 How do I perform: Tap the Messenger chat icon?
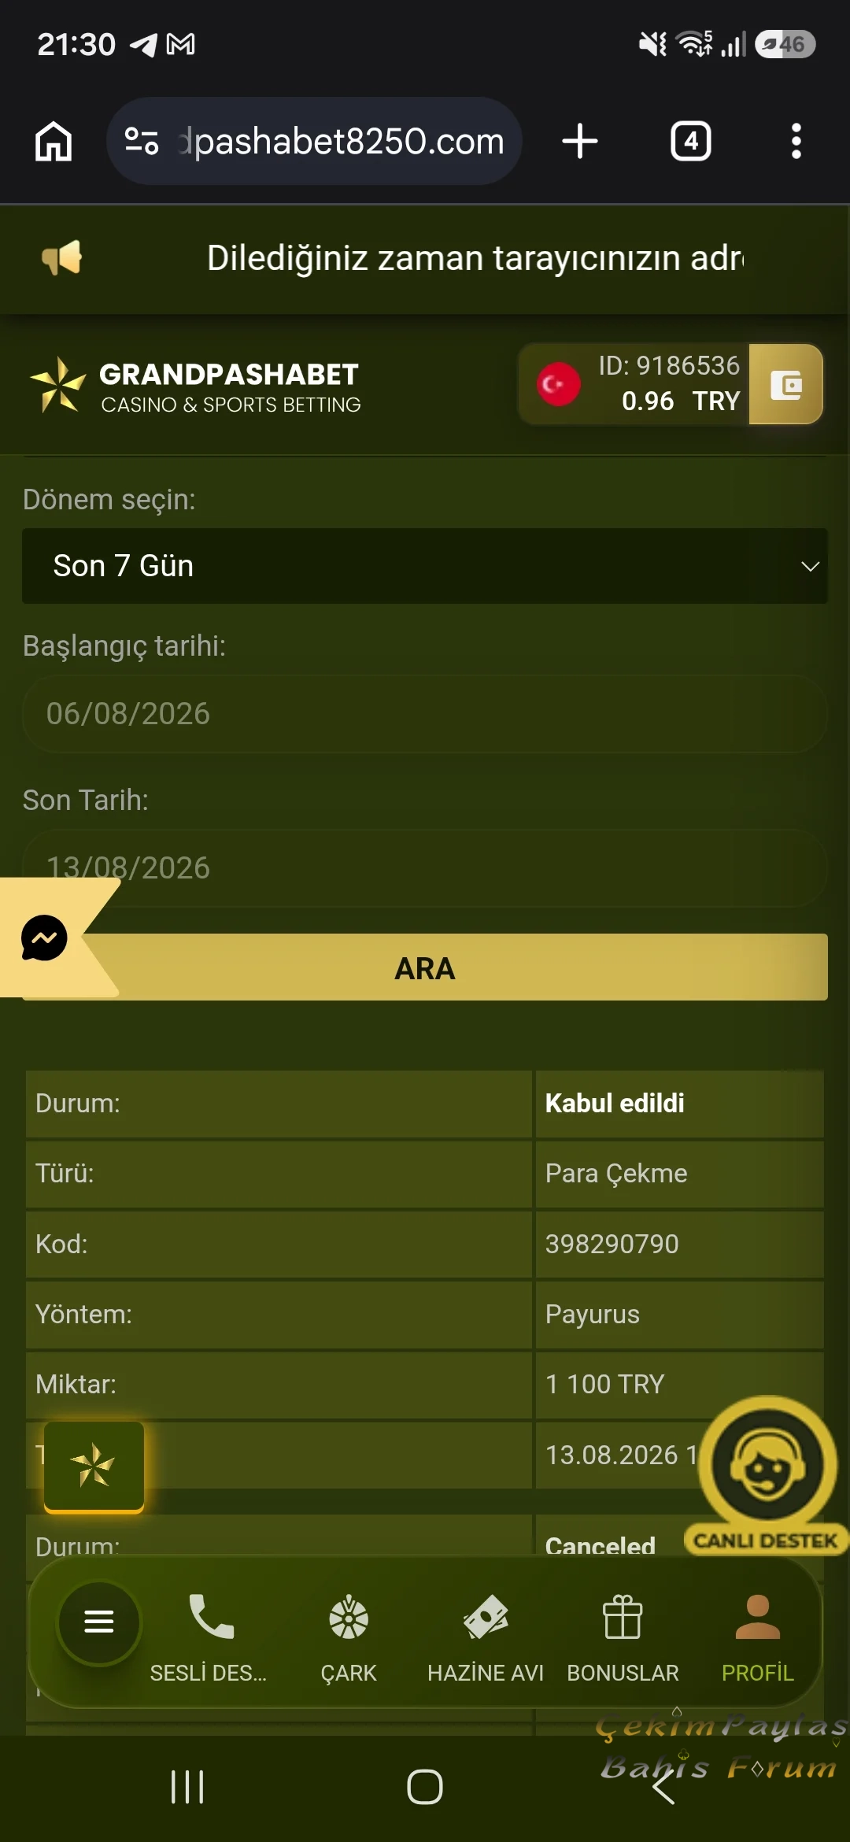coord(44,938)
